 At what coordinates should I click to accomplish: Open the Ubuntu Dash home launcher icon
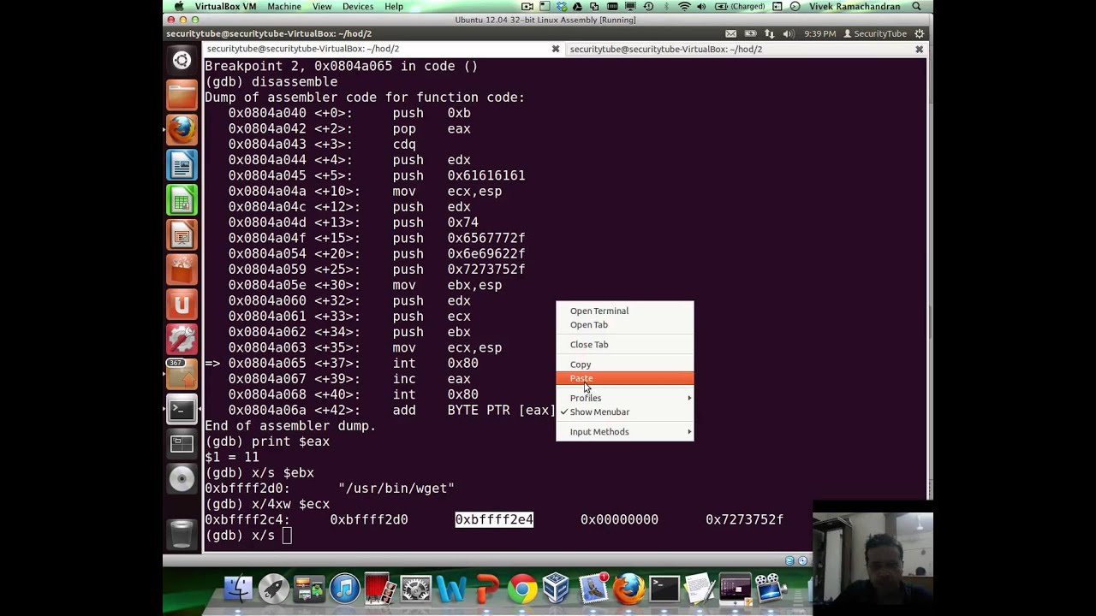pos(182,60)
